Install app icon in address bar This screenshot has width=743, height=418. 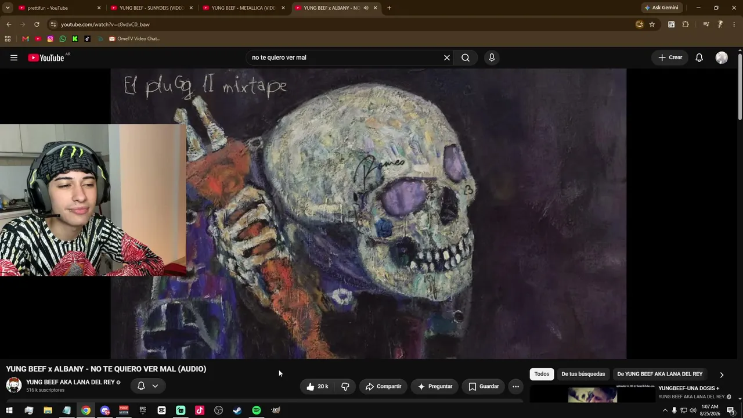pos(640,24)
